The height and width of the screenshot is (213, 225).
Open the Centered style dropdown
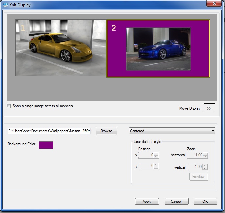172,131
